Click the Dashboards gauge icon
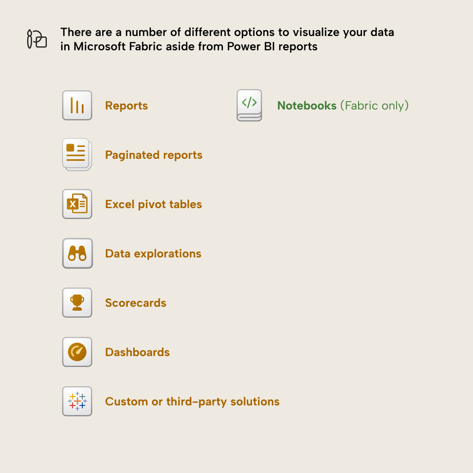This screenshot has height=473, width=473. pyautogui.click(x=77, y=352)
